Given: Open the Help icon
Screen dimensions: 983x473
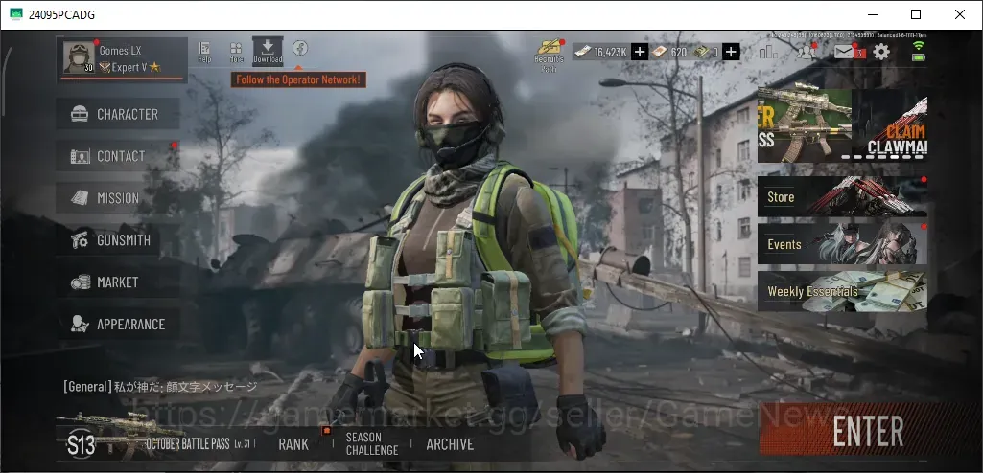Looking at the screenshot, I should (x=204, y=53).
